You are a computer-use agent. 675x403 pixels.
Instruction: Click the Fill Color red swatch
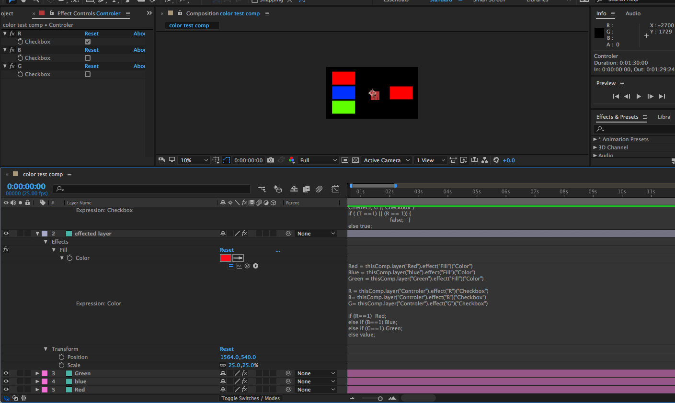[226, 258]
